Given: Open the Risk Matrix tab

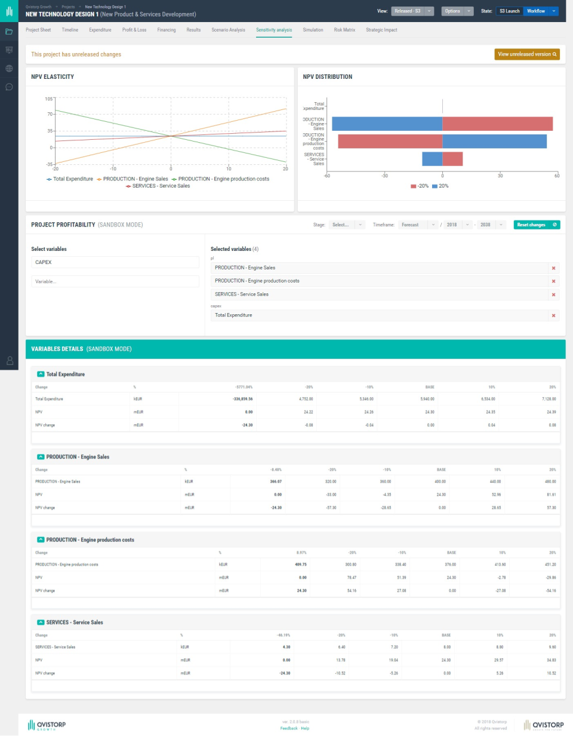Looking at the screenshot, I should pos(345,29).
